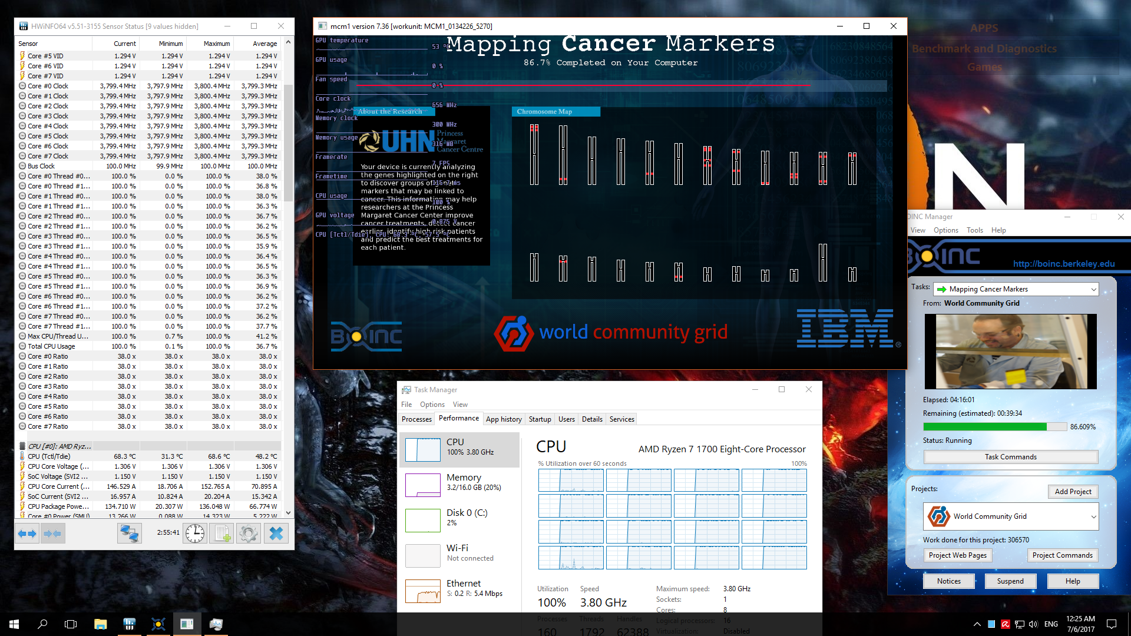Switch to Processes tab in Task Manager

[x=416, y=419]
